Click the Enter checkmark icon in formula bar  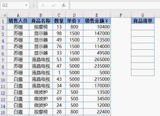[x=53, y=5]
